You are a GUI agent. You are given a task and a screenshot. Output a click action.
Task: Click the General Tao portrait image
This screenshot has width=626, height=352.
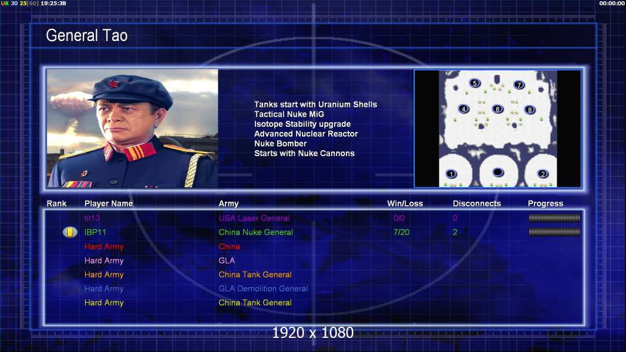133,128
